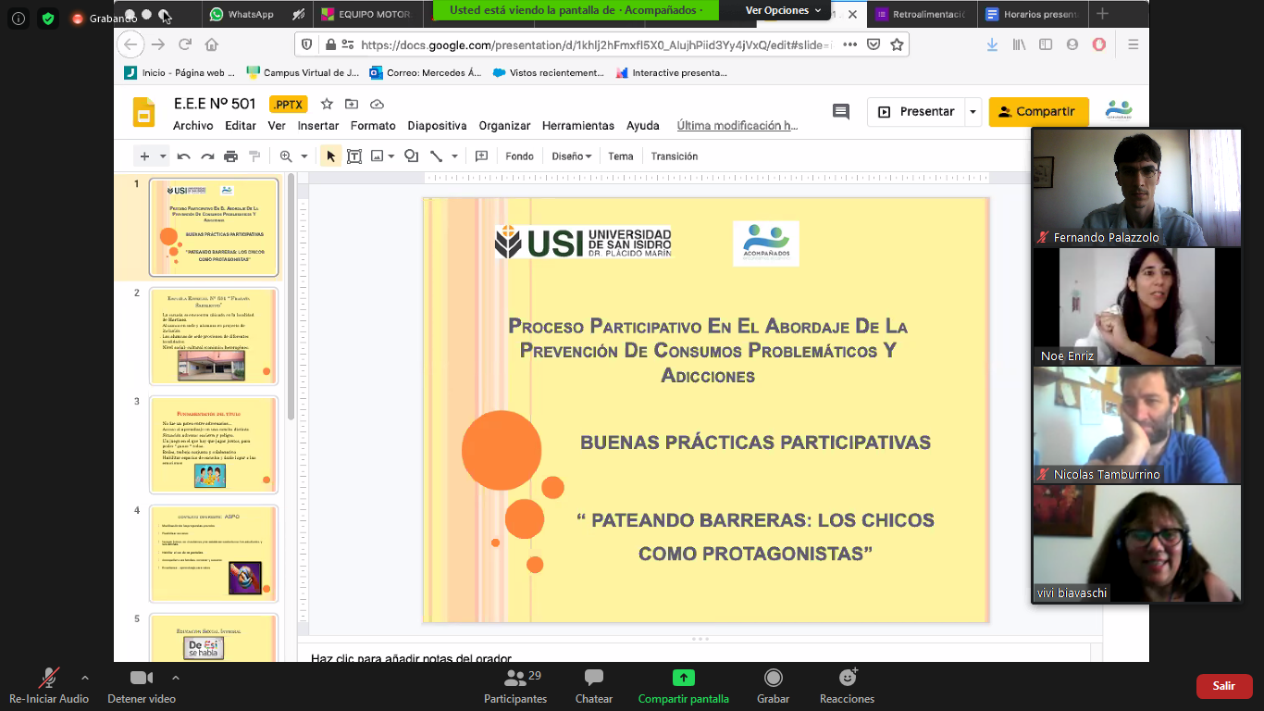
Task: Click the move to folder icon
Action: 352,104
